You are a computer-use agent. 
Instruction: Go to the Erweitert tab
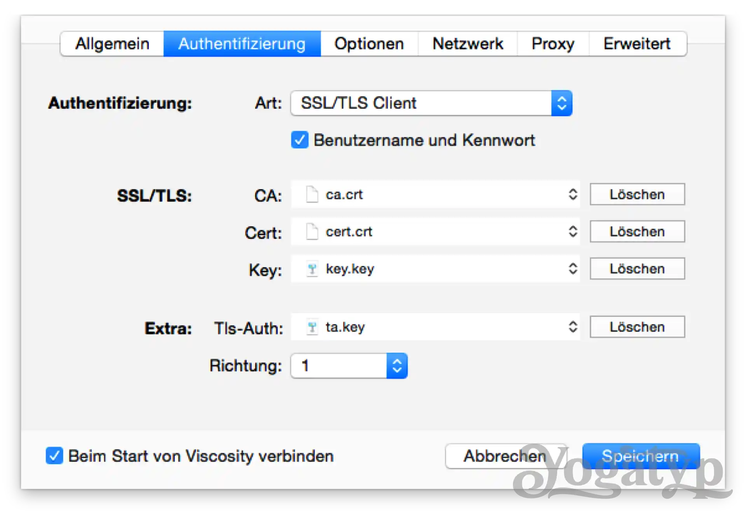tap(637, 43)
